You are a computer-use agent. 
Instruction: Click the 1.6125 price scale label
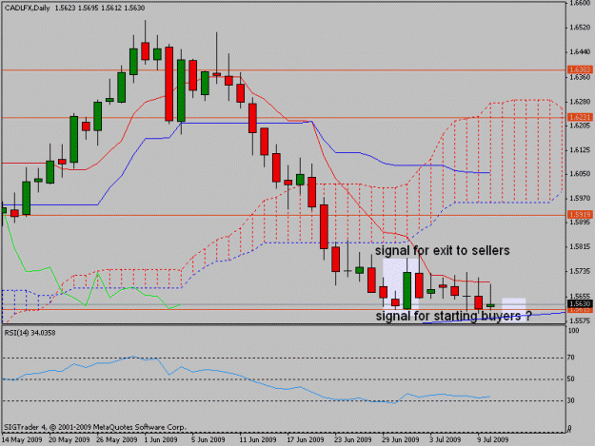click(580, 150)
